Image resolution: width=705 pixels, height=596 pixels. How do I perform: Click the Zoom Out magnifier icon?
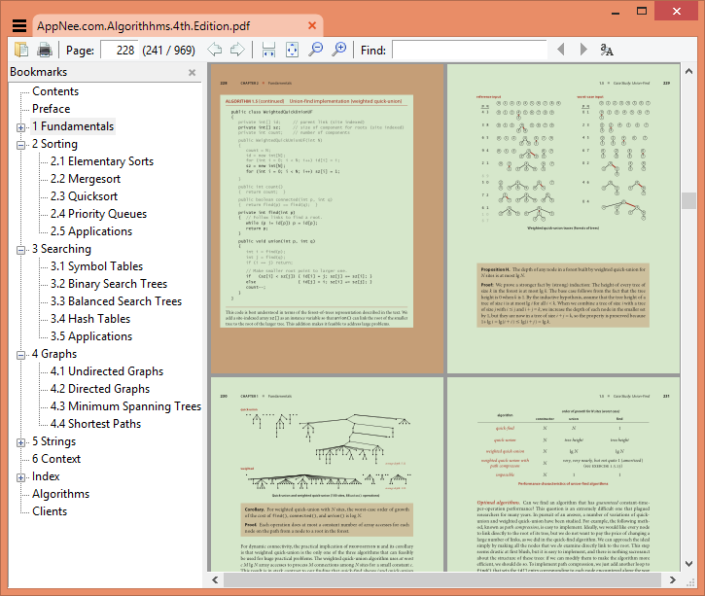click(316, 49)
